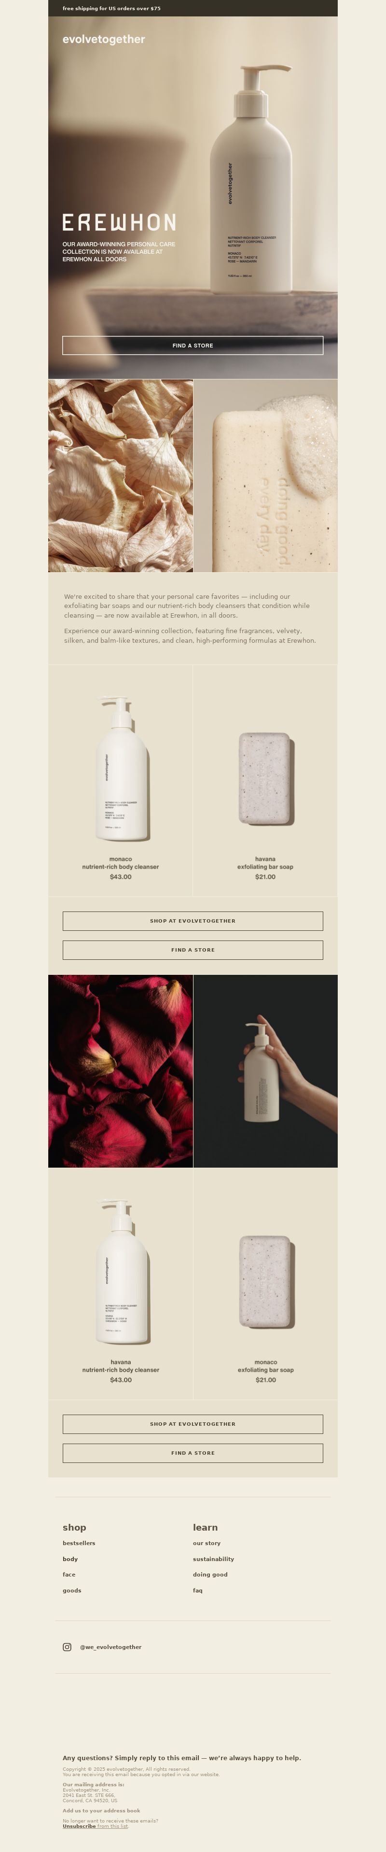Open the our story link
The height and width of the screenshot is (1852, 386).
point(207,1543)
